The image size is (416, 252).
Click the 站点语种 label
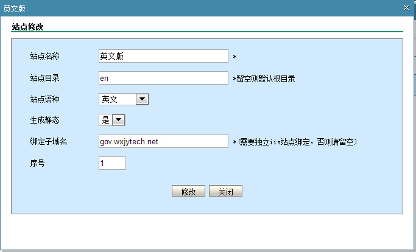pyautogui.click(x=44, y=99)
